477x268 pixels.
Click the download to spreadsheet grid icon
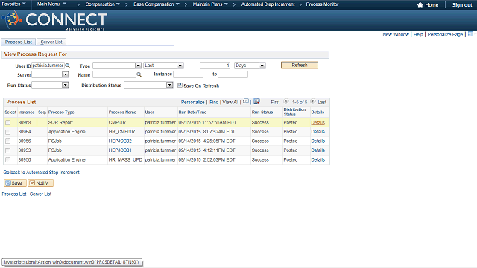pos(256,101)
